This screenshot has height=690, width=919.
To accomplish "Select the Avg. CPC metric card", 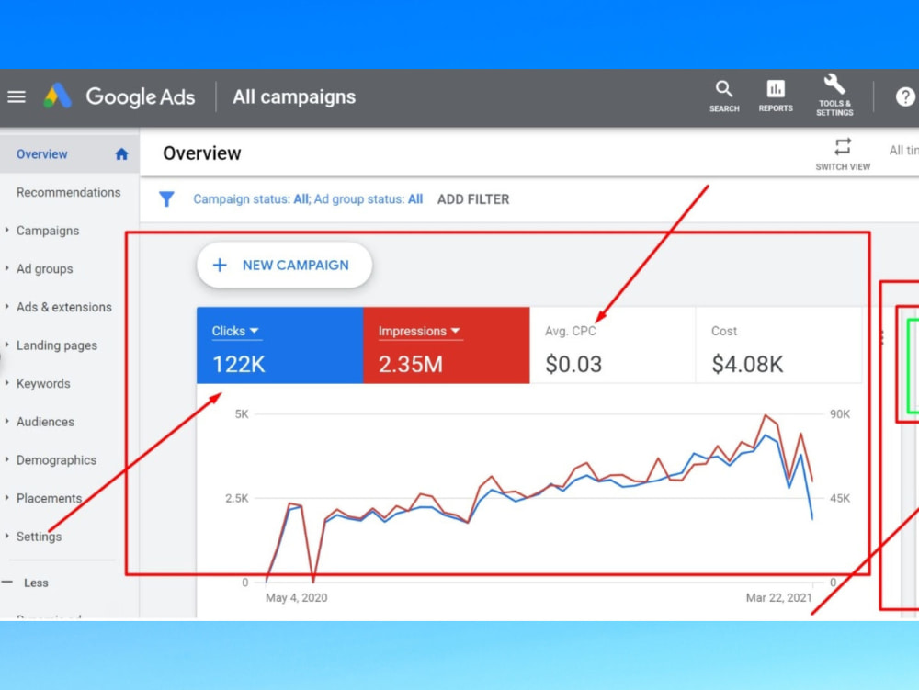I will click(x=612, y=345).
